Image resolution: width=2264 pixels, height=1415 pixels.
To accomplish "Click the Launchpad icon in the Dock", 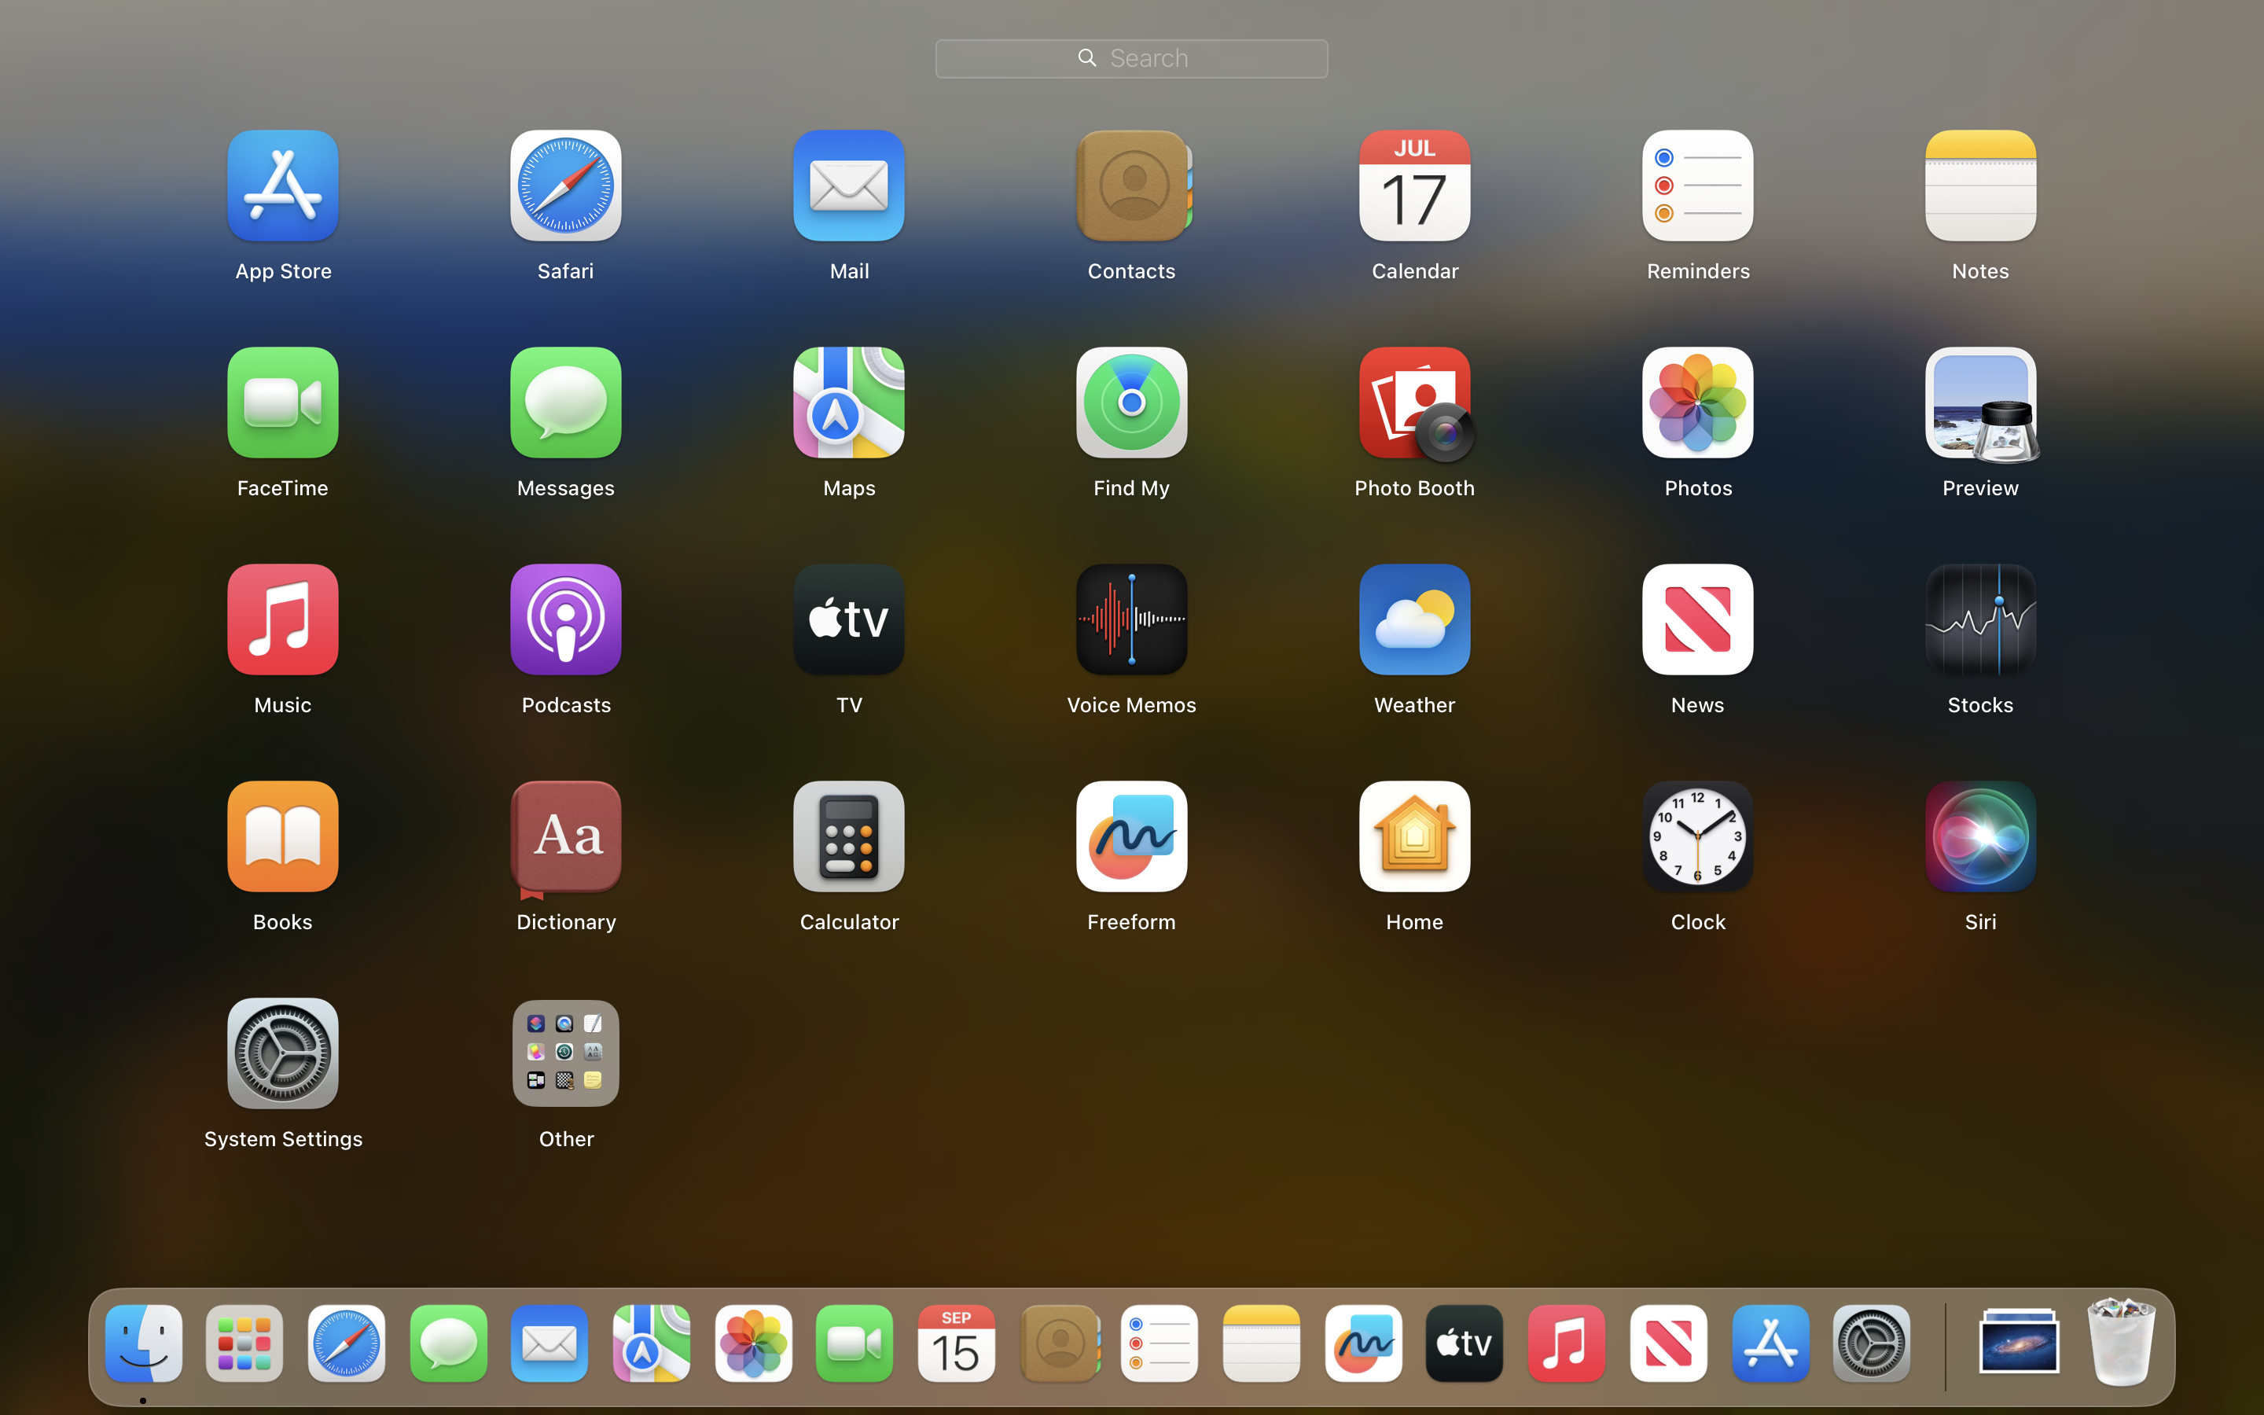I will pos(244,1344).
